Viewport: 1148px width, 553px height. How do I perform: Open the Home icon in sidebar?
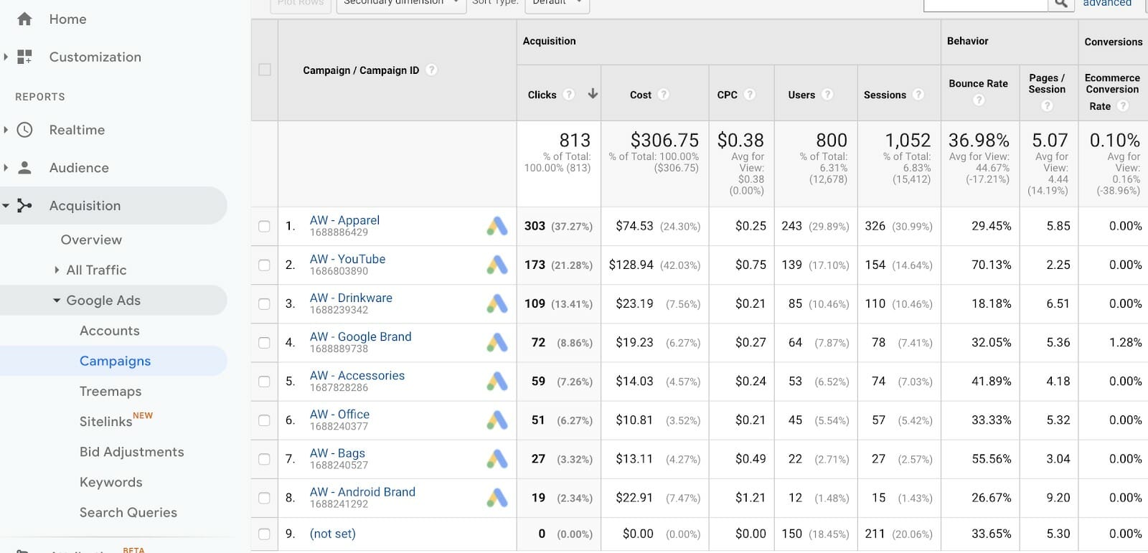pos(24,19)
